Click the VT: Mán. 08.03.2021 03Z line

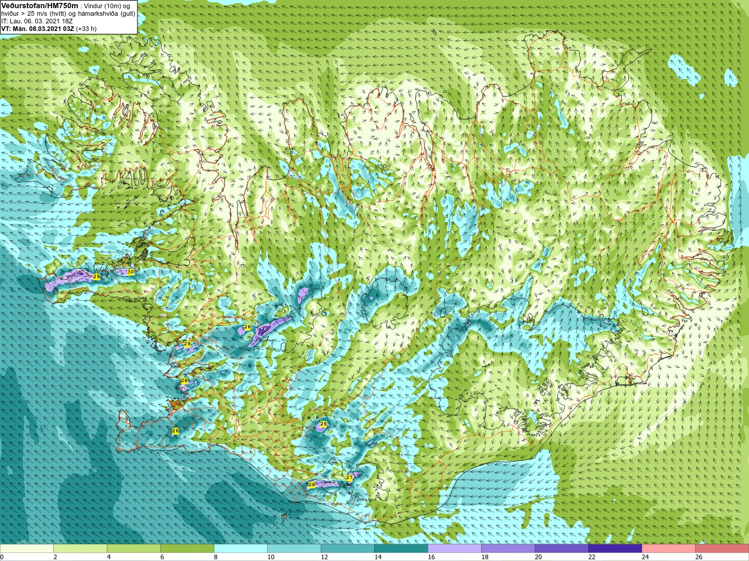pos(37,29)
